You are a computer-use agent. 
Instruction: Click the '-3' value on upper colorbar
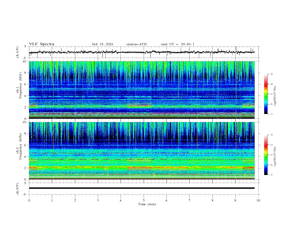(271, 74)
